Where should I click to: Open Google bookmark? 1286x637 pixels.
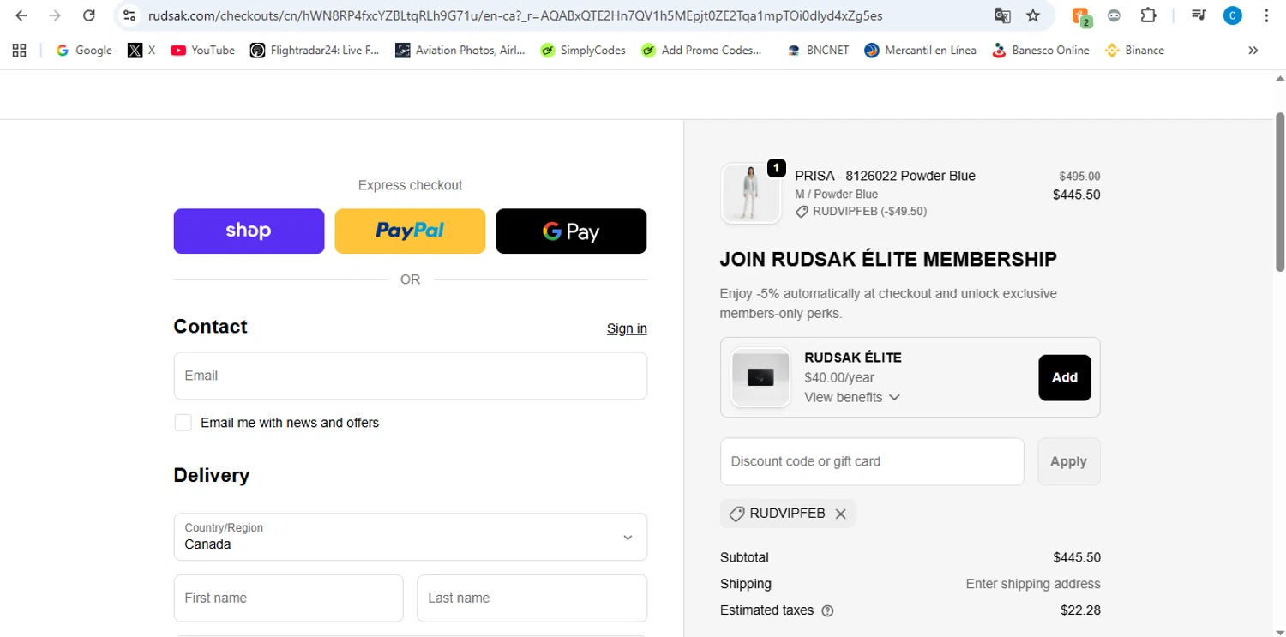(x=84, y=51)
